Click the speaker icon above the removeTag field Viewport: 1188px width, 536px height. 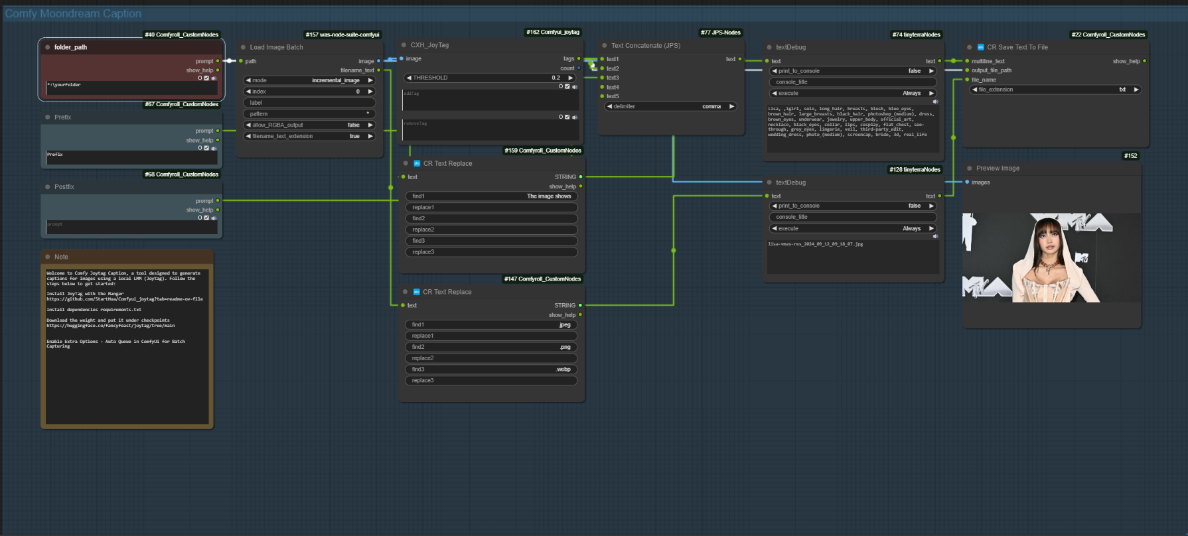pyautogui.click(x=575, y=117)
